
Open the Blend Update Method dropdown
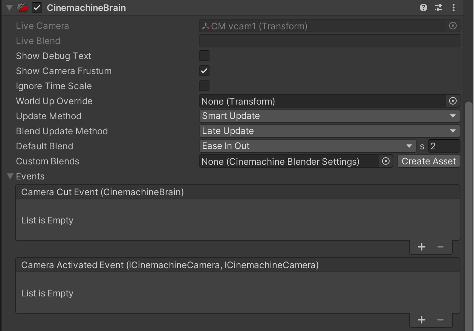tap(329, 131)
